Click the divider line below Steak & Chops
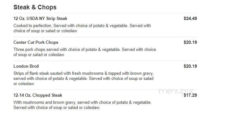 105,13
